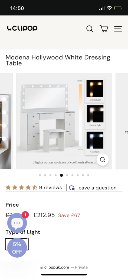Screen dimensions: 128x278
Task: Zoom product image with the magnifier button
Action: [103, 160]
